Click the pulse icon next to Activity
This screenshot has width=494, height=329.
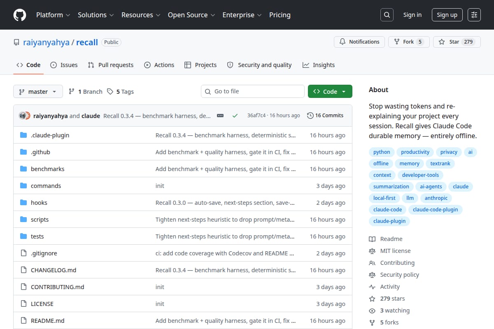tap(372, 287)
